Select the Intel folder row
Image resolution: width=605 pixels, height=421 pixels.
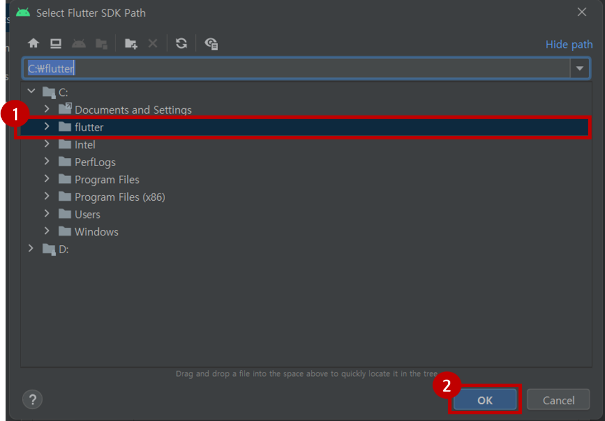coord(306,144)
